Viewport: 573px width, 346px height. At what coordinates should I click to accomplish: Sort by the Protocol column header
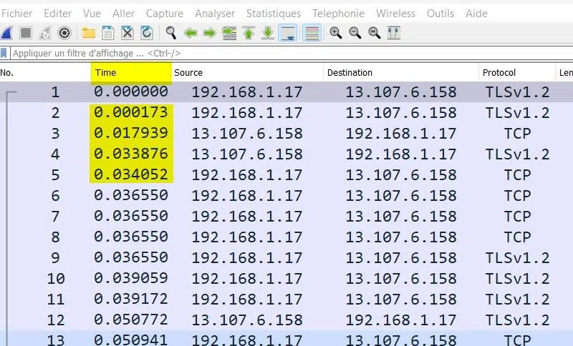[x=516, y=72]
